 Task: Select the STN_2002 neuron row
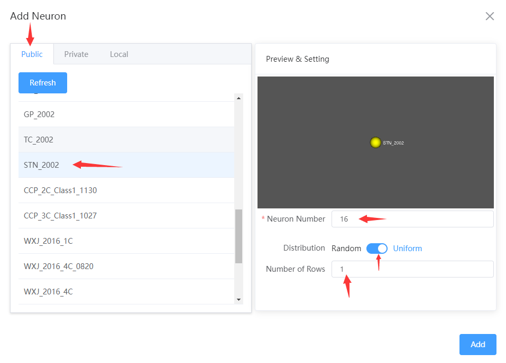coord(126,165)
